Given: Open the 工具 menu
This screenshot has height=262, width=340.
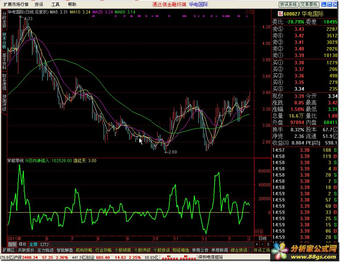Looking at the screenshot, I should [55, 4].
